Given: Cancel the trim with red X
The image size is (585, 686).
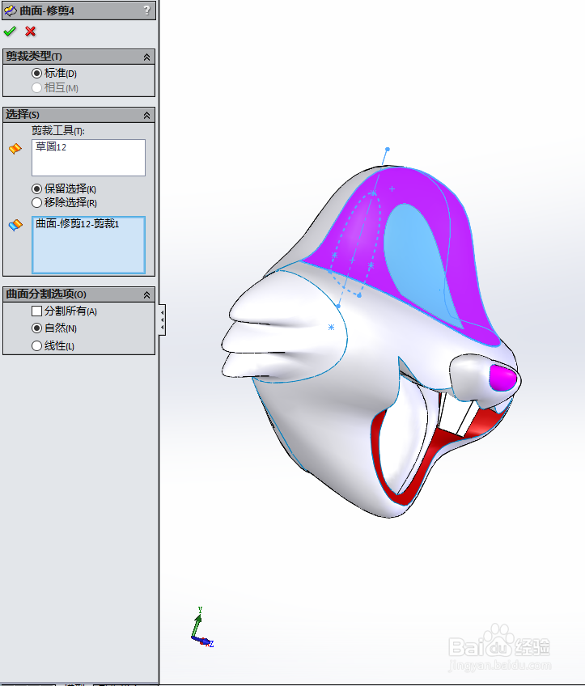Looking at the screenshot, I should click(x=30, y=32).
